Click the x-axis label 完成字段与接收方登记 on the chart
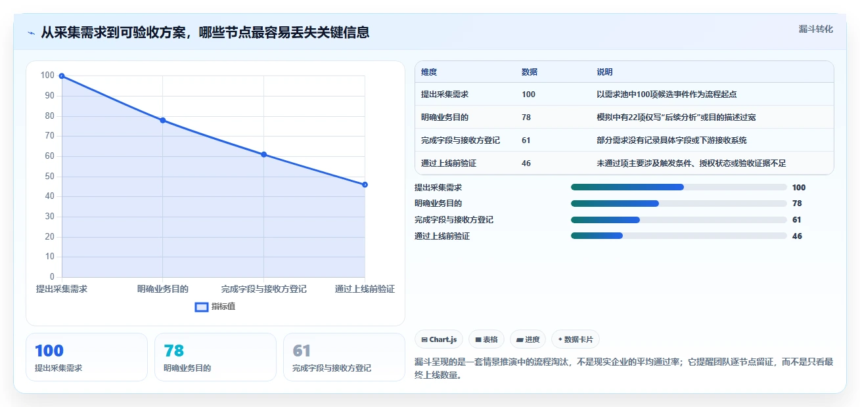 coord(263,289)
